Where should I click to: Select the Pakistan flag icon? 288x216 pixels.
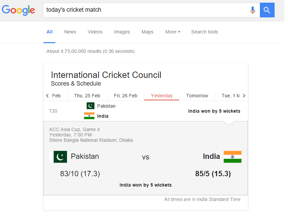point(90,106)
